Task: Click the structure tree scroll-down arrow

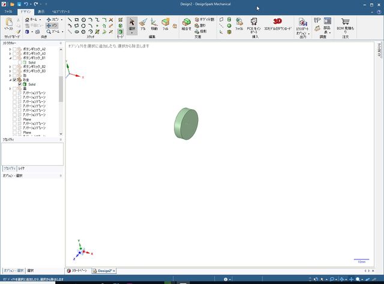Action: tap(61, 134)
